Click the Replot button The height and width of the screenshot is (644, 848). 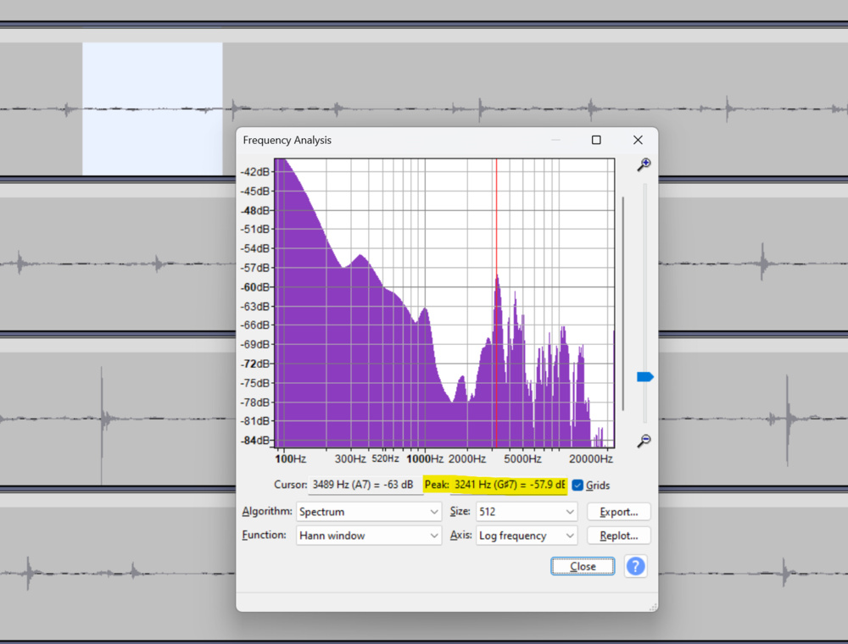[618, 536]
